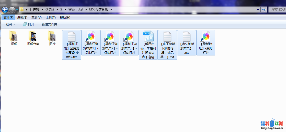The image size is (286, 132).
Task: Click the 新建文件夹 button
Action: point(50,24)
